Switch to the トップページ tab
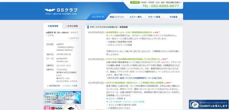The width and height of the screenshot is (229, 110). coord(98,17)
